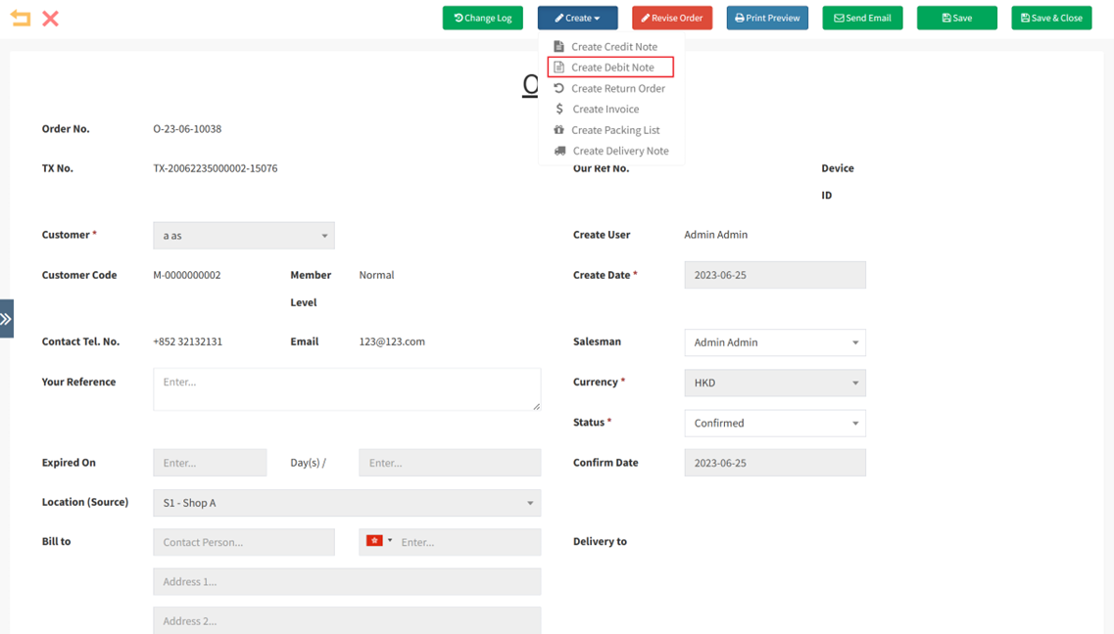Image resolution: width=1114 pixels, height=634 pixels.
Task: Expand the left sidebar chevron panel
Action: coord(7,318)
